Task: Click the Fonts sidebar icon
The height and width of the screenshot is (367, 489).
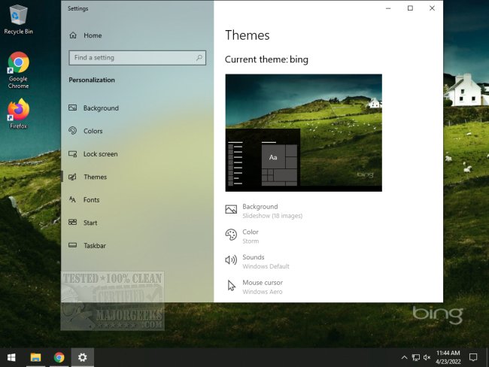Action: (73, 199)
